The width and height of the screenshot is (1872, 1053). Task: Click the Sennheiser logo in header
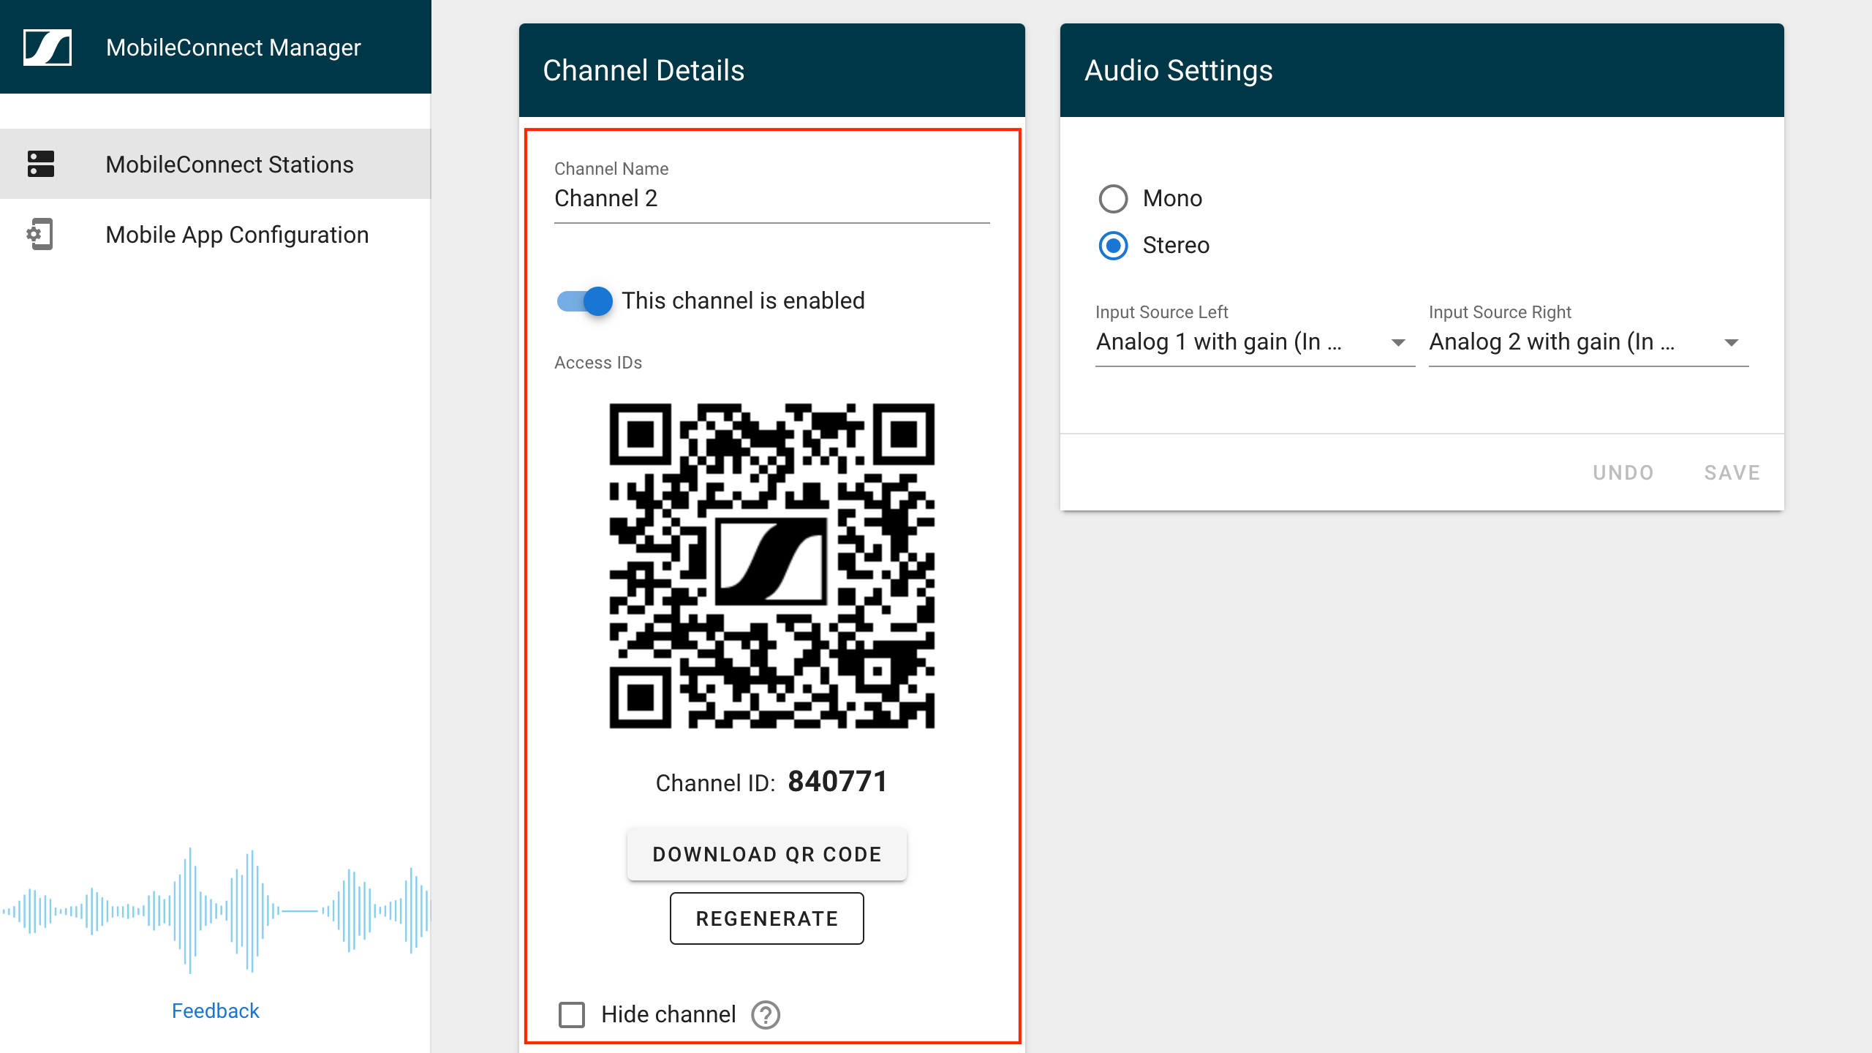click(x=48, y=48)
